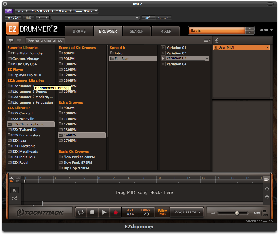This screenshot has width=279, height=235.
Task: Select the scissors cut tool
Action: 14,199
